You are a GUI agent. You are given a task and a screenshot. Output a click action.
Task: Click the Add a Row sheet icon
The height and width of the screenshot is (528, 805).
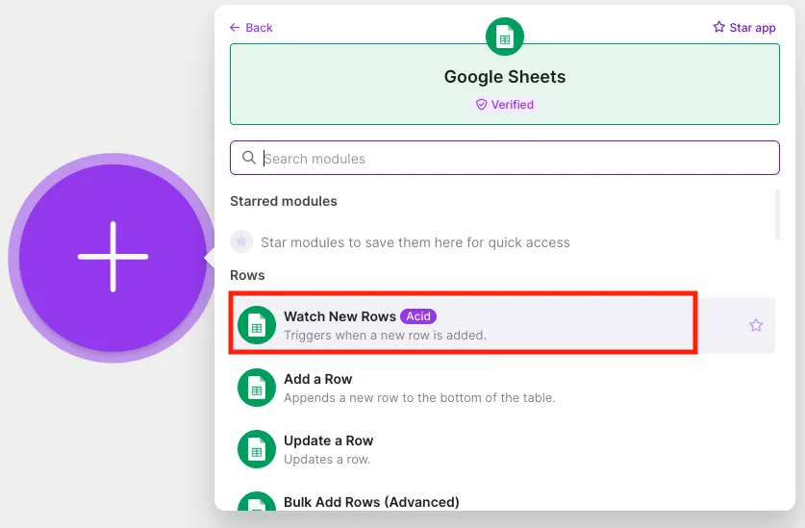coord(257,388)
